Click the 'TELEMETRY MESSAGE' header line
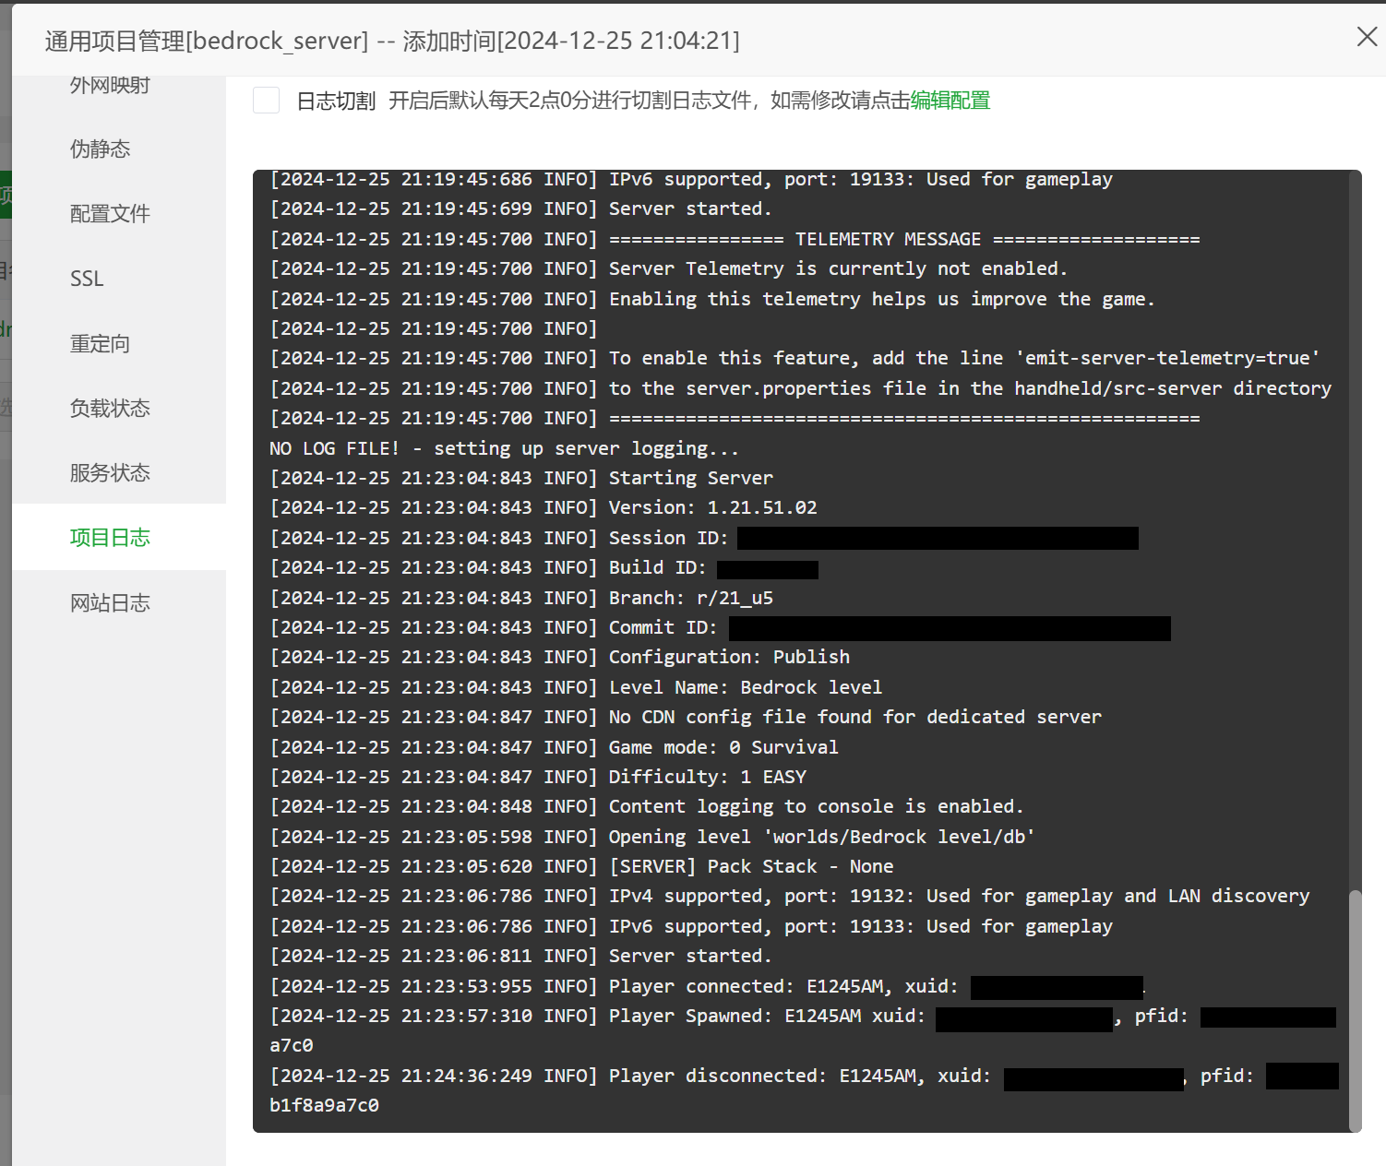The width and height of the screenshot is (1386, 1166). click(x=735, y=239)
